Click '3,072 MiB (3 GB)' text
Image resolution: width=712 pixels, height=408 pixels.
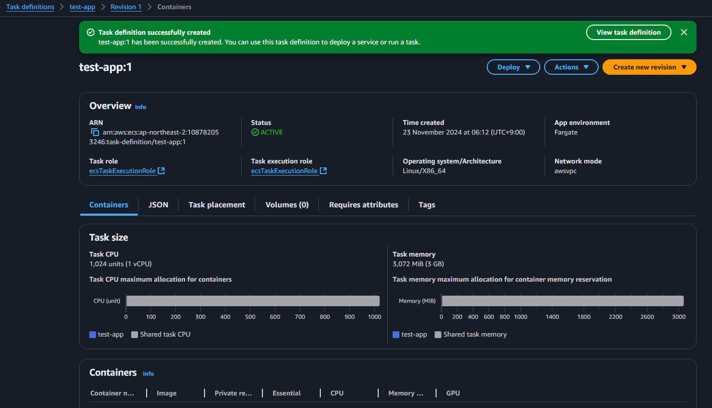point(418,264)
